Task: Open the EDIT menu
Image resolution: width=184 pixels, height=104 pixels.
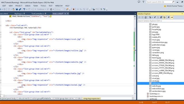Action: click(x=4, y=6)
